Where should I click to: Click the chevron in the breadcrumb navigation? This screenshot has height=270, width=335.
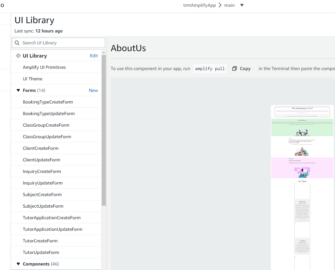[220, 5]
